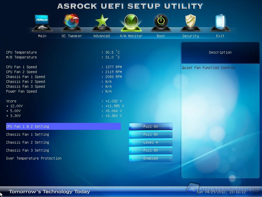Change Chassis Fan 2 Level 4 value

[150, 142]
